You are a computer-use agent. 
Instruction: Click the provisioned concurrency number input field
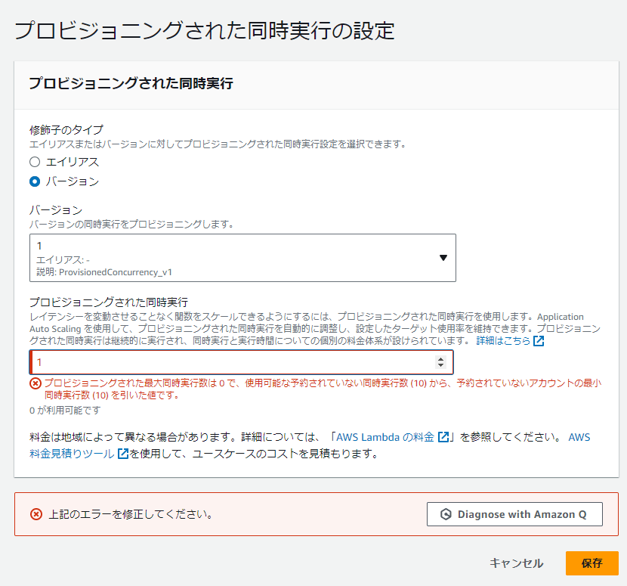(x=242, y=362)
